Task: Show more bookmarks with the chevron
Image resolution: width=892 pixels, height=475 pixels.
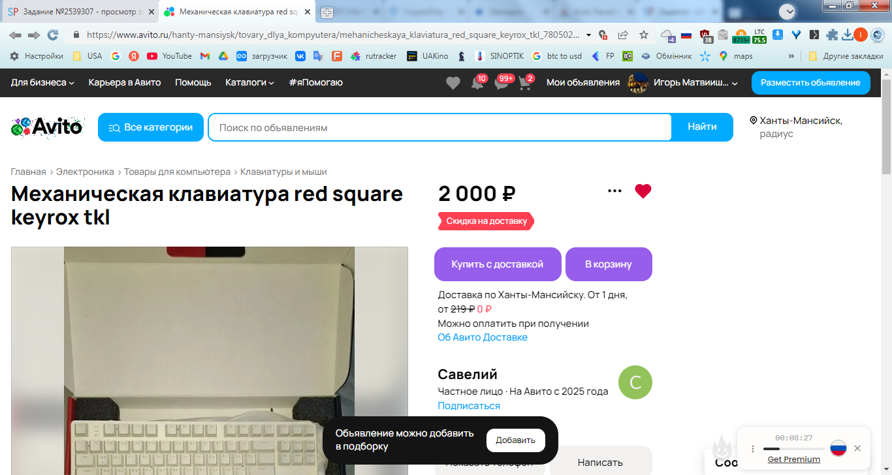Action: (x=791, y=56)
